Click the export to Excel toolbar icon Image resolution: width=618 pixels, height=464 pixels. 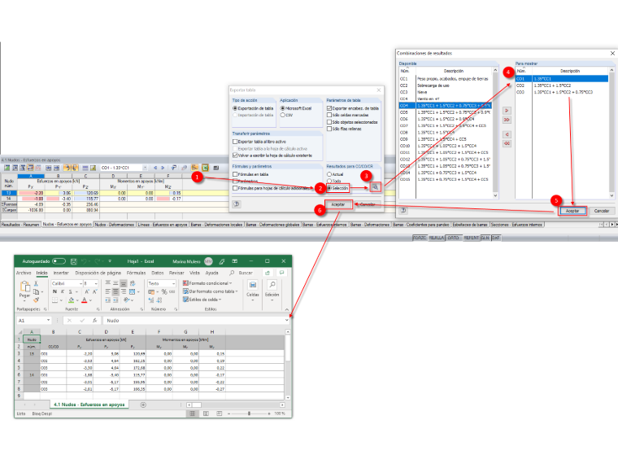tap(206, 168)
